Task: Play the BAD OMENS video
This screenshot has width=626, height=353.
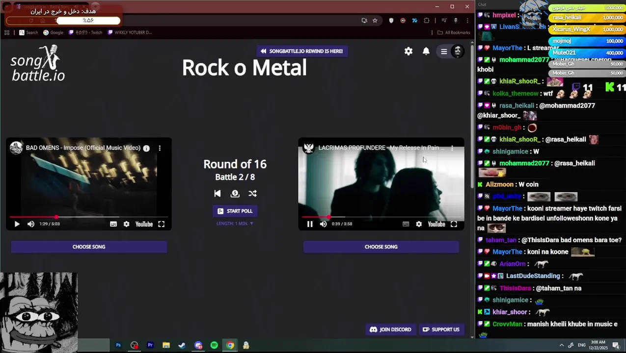Action: [17, 224]
